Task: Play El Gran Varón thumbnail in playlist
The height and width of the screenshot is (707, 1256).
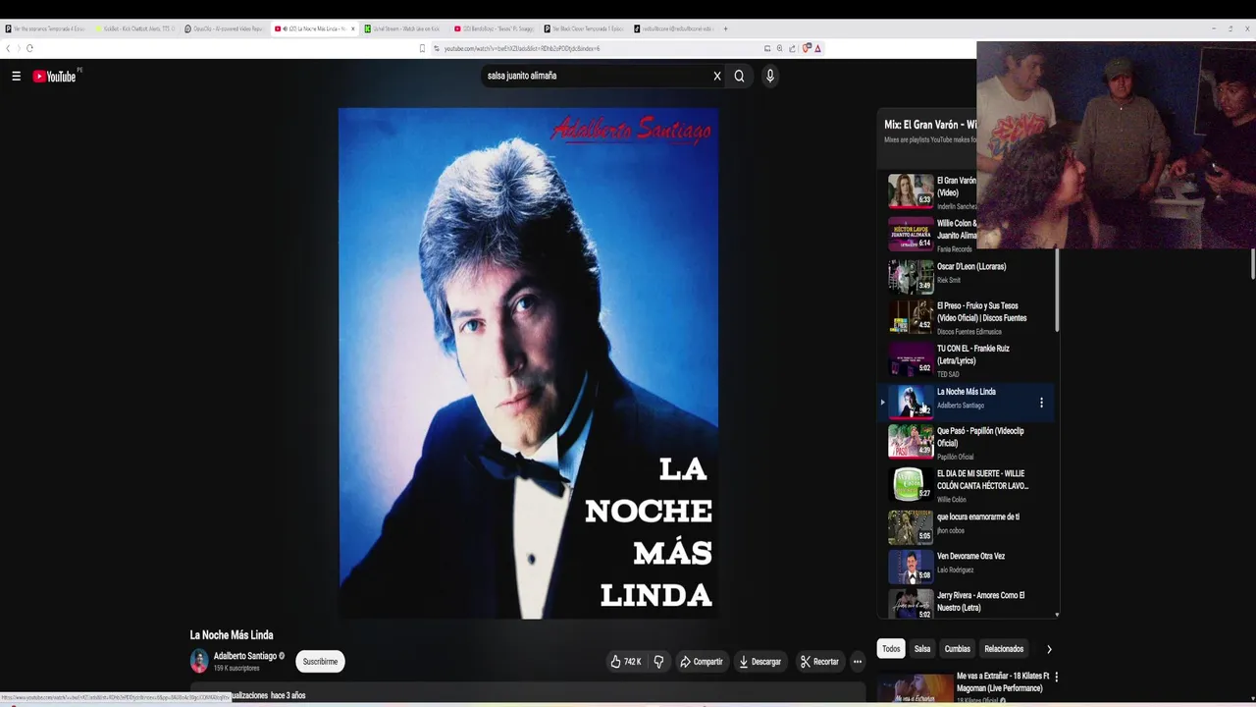Action: coord(911,191)
